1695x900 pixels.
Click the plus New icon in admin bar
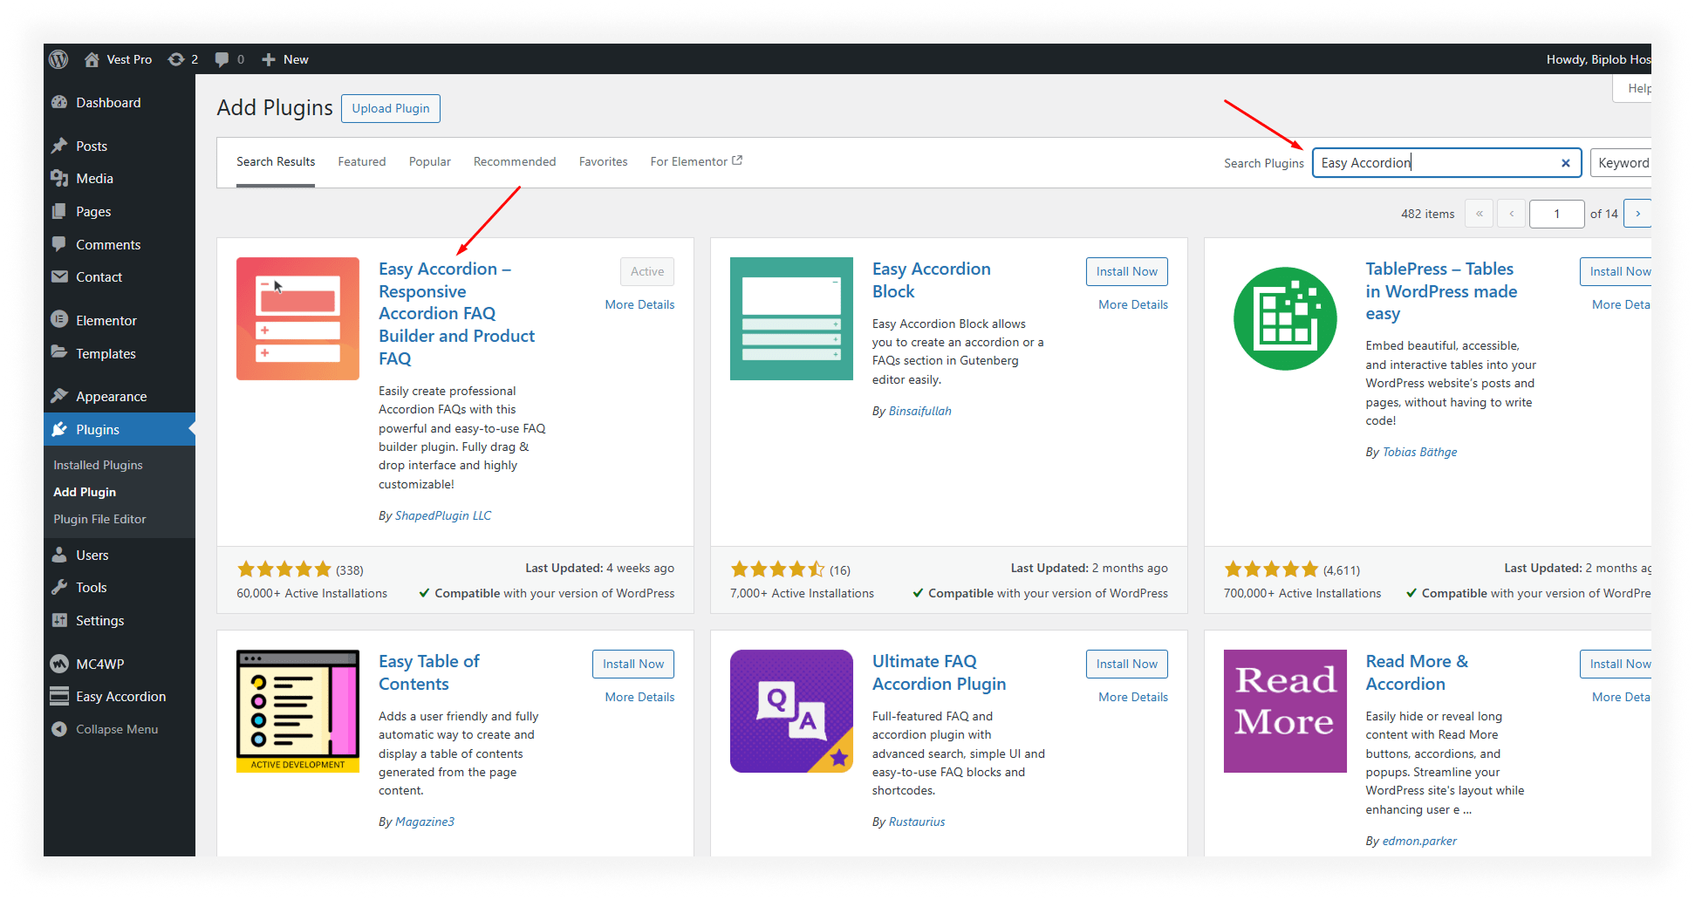[x=269, y=59]
